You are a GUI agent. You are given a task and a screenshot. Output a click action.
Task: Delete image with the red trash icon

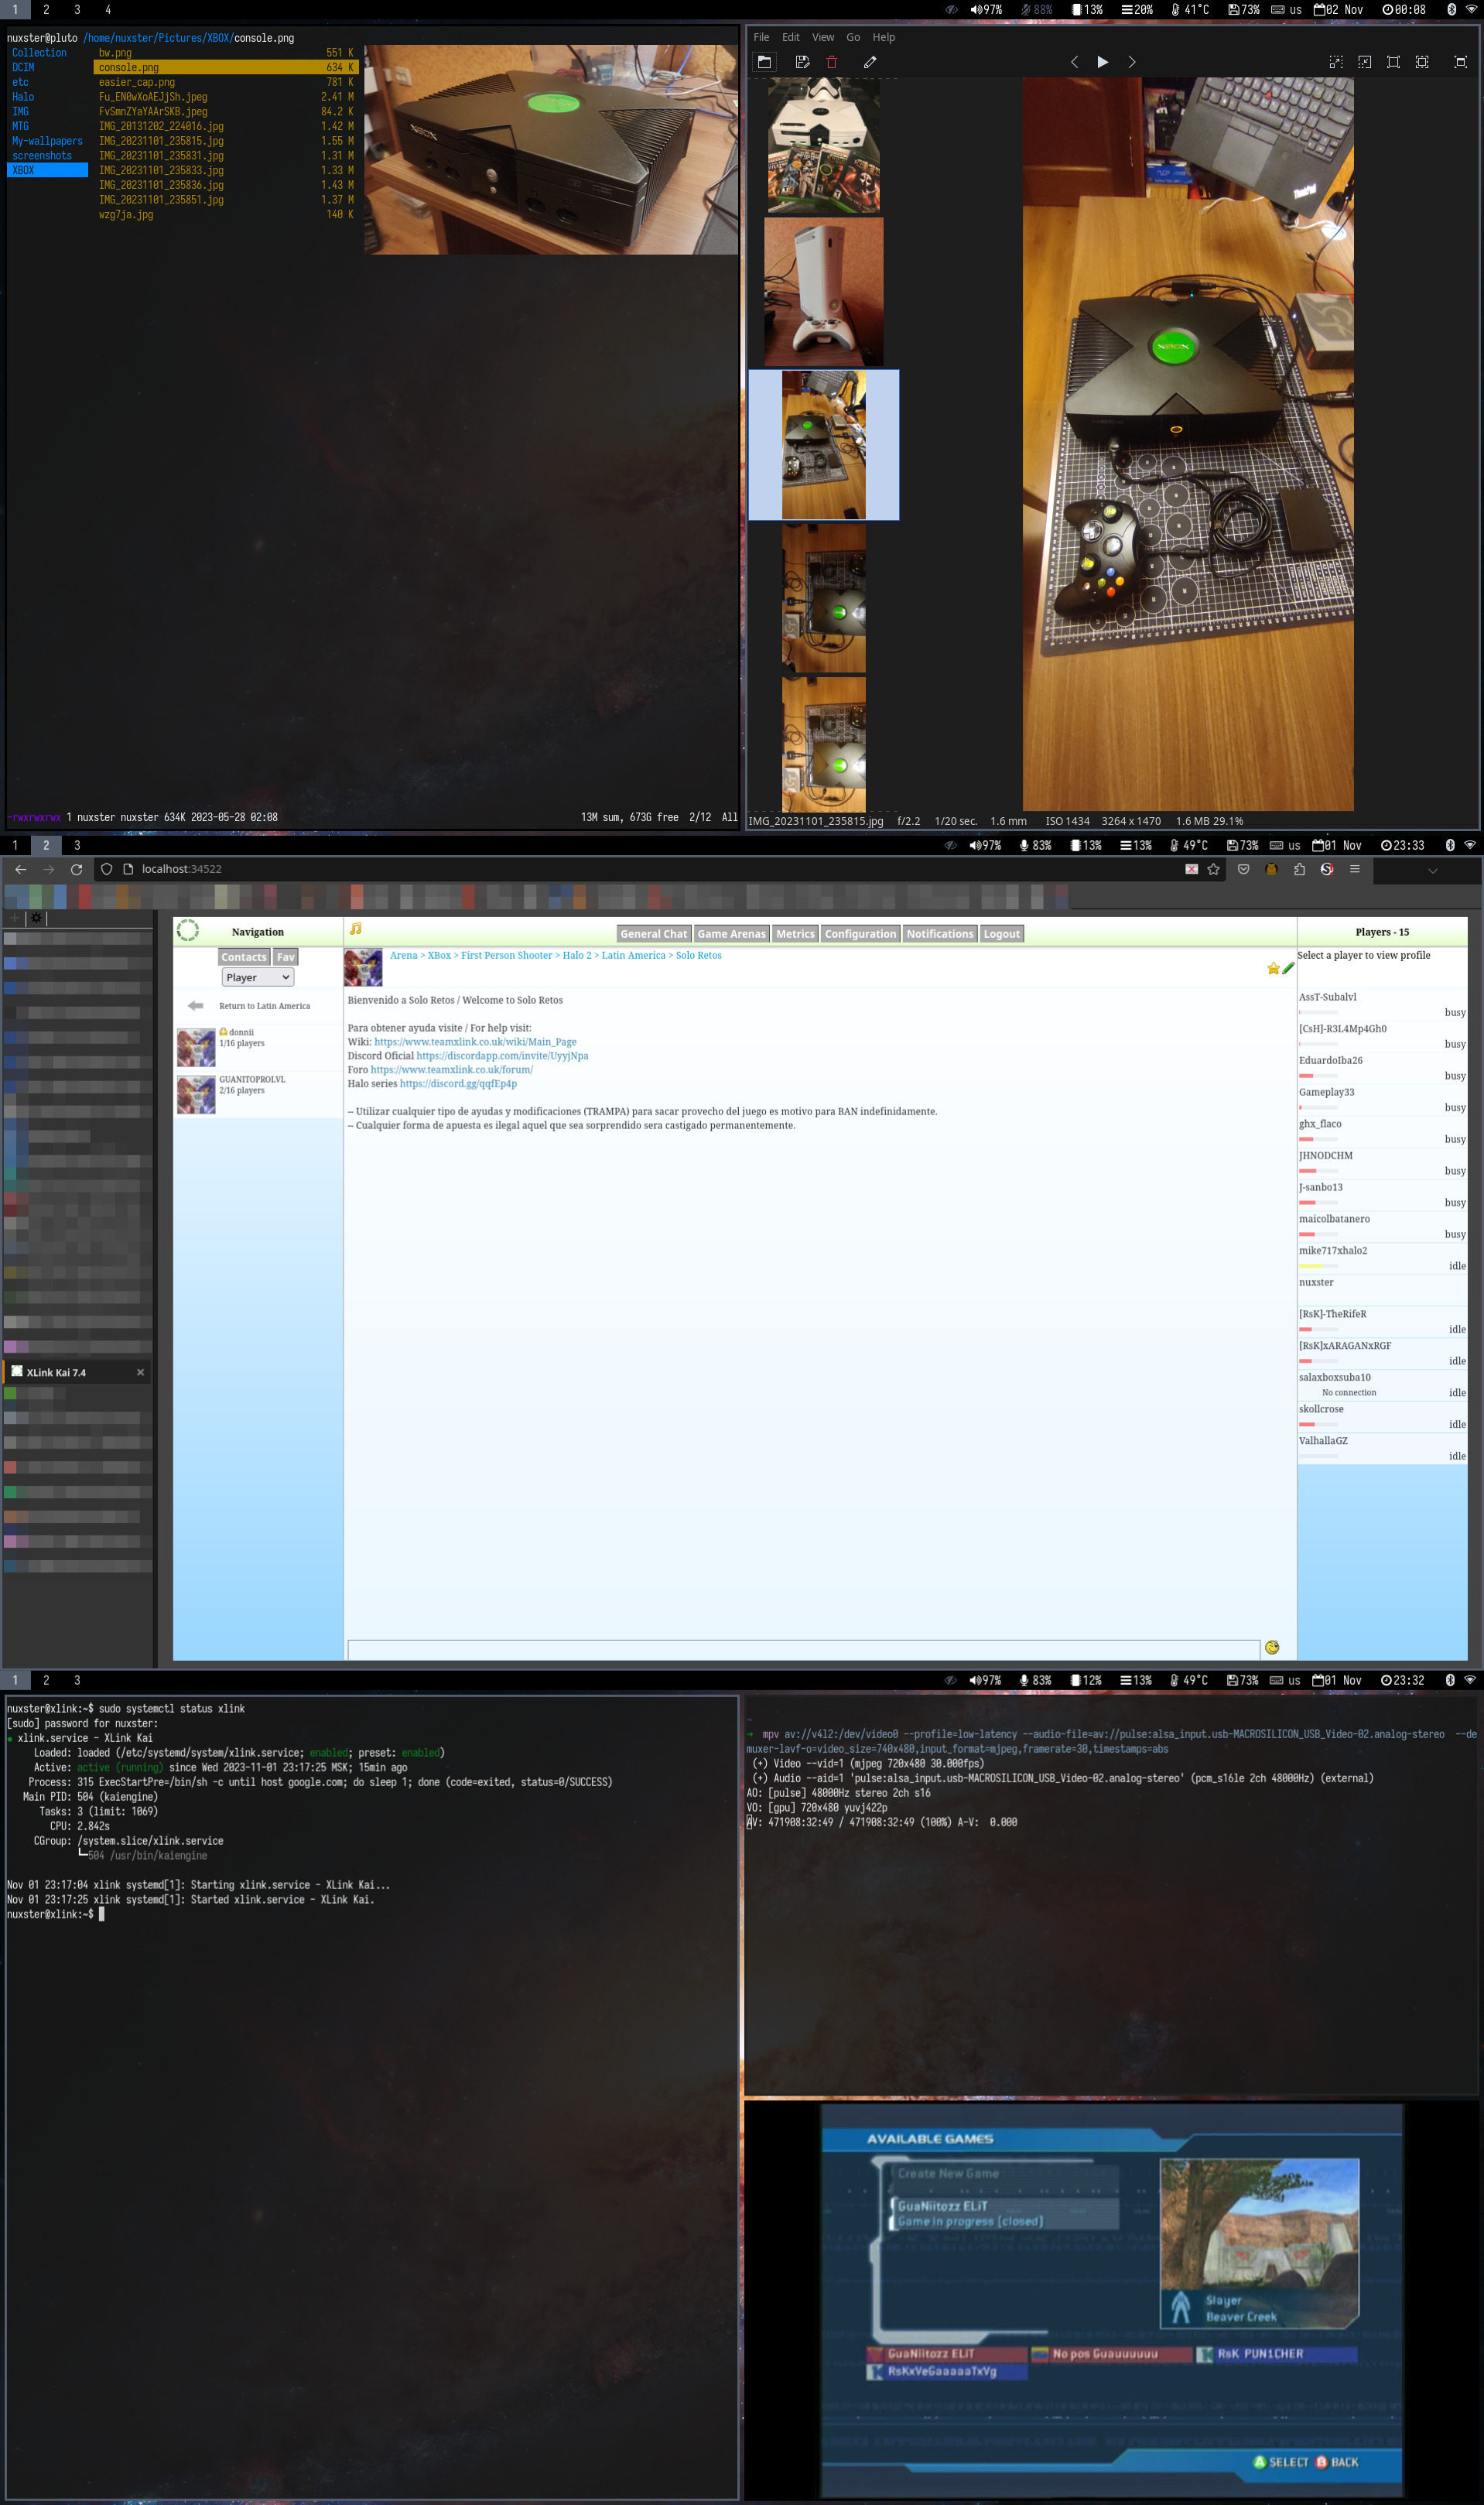pyautogui.click(x=831, y=62)
